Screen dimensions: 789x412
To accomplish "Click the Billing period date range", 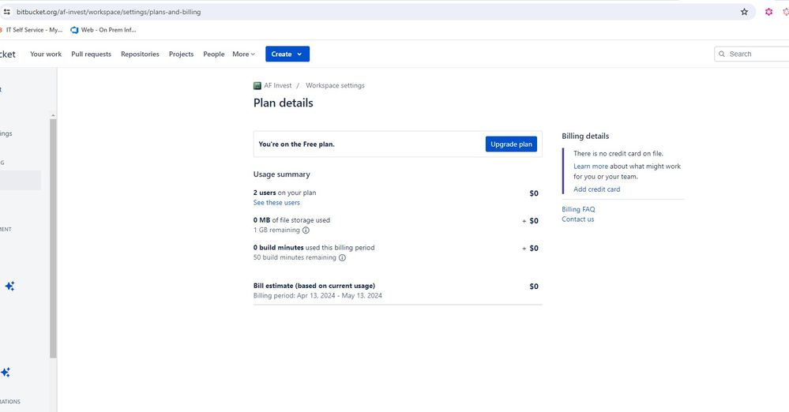I will [339, 296].
